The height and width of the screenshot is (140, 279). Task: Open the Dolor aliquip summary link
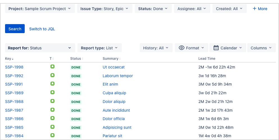(114, 102)
